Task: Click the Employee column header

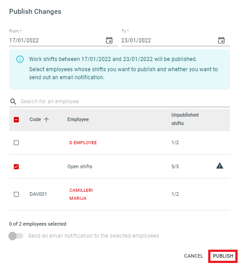Action: click(x=78, y=120)
